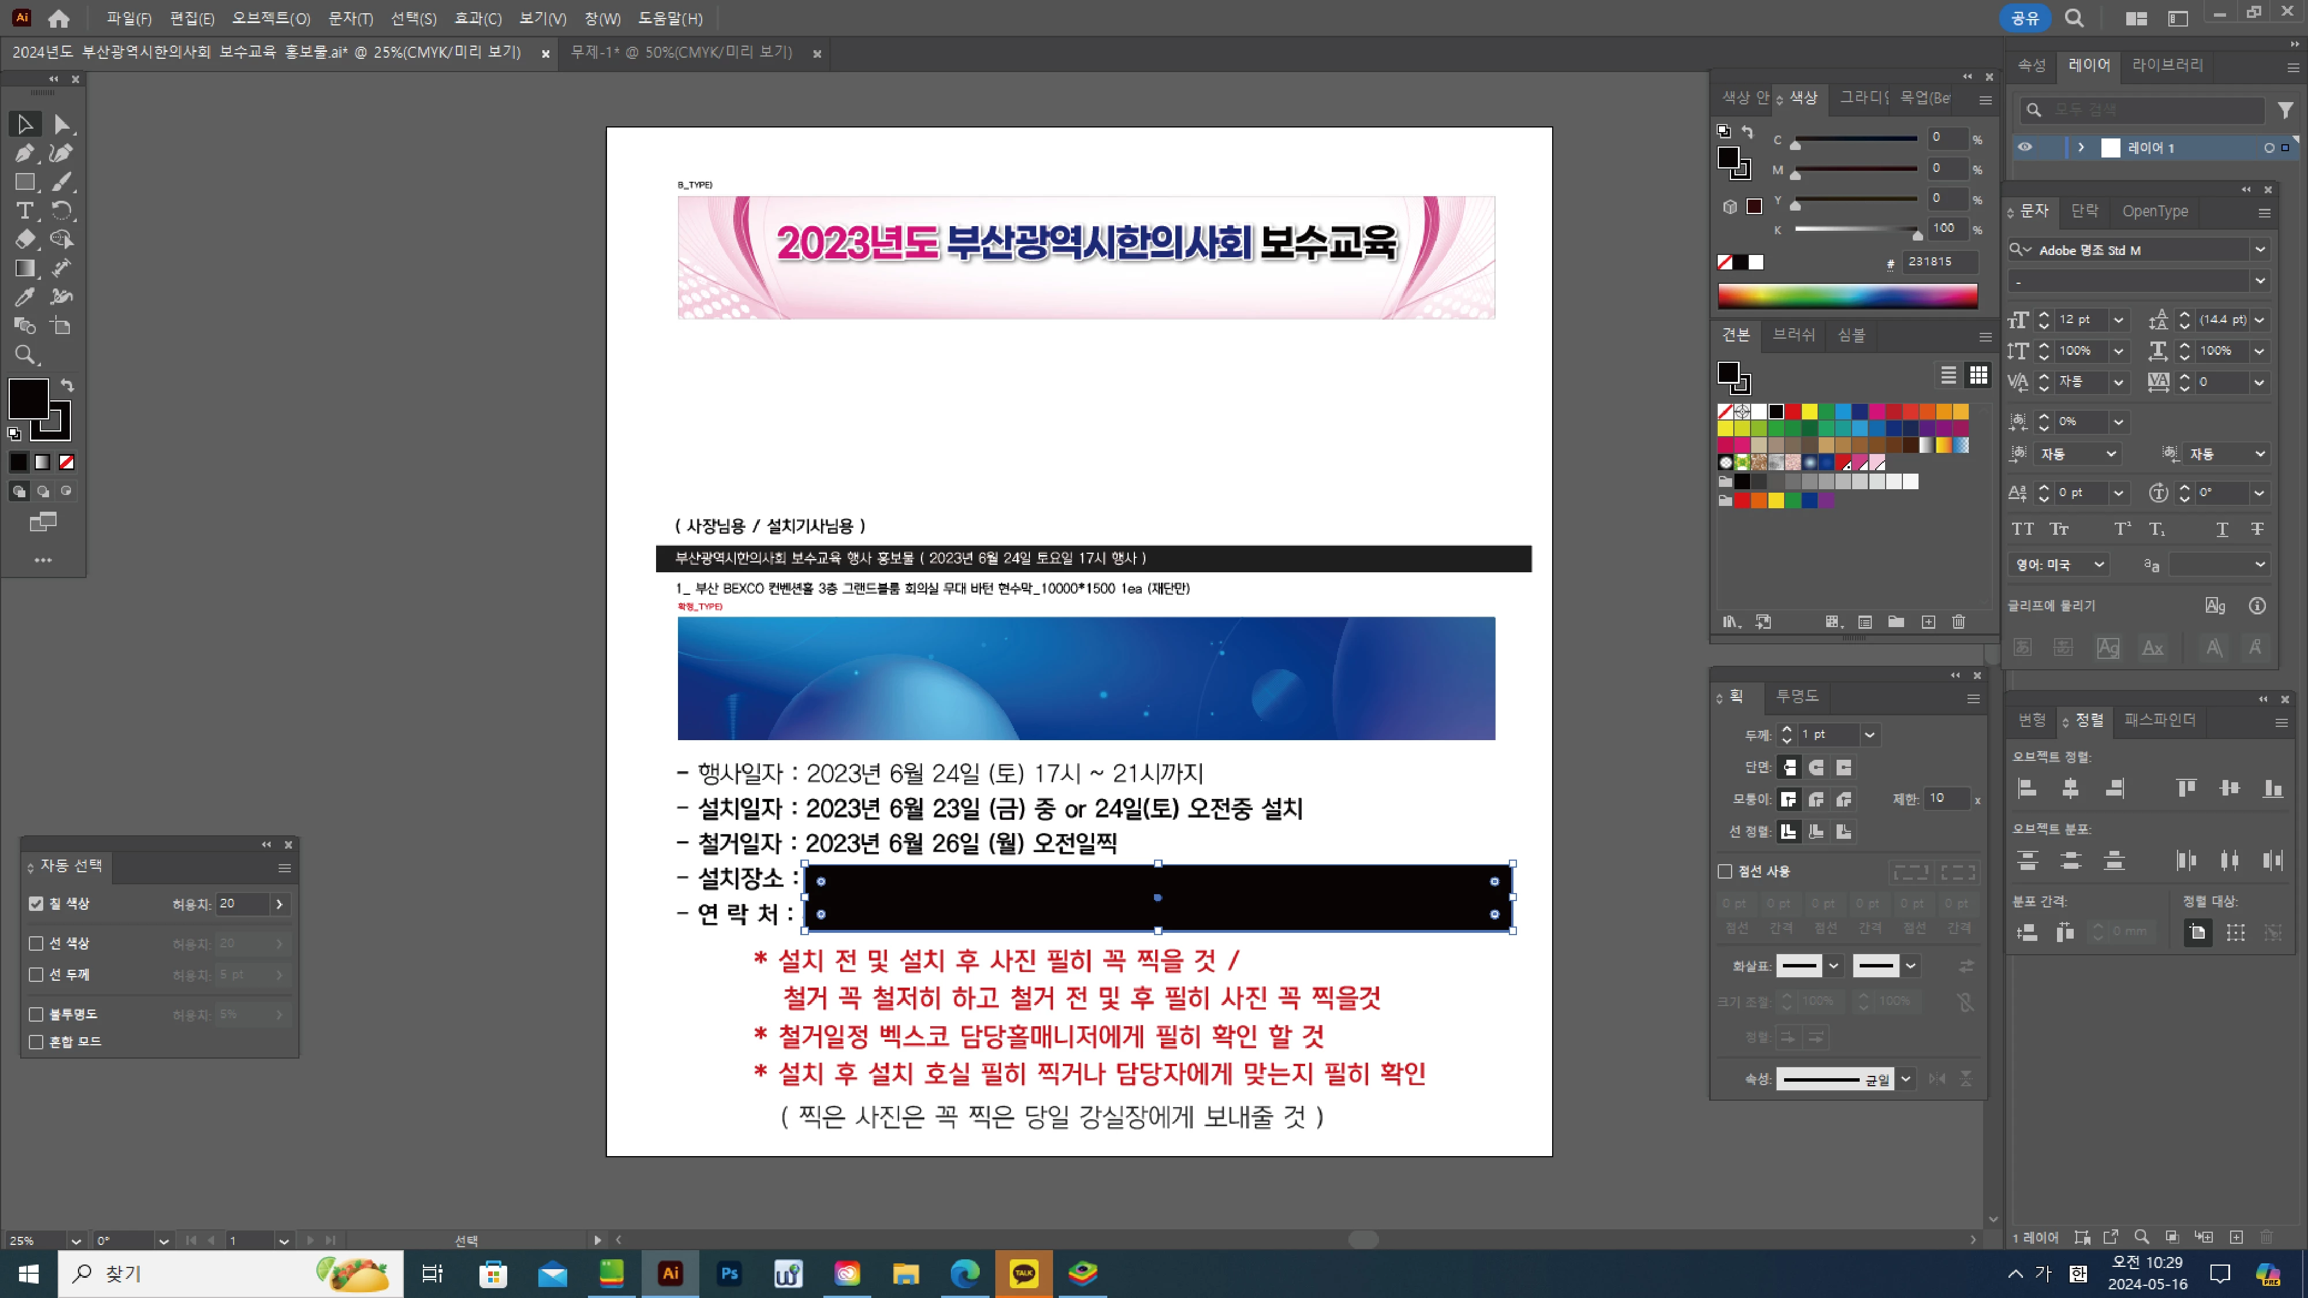Click the 공유 share button
The height and width of the screenshot is (1298, 2308).
click(x=2024, y=18)
